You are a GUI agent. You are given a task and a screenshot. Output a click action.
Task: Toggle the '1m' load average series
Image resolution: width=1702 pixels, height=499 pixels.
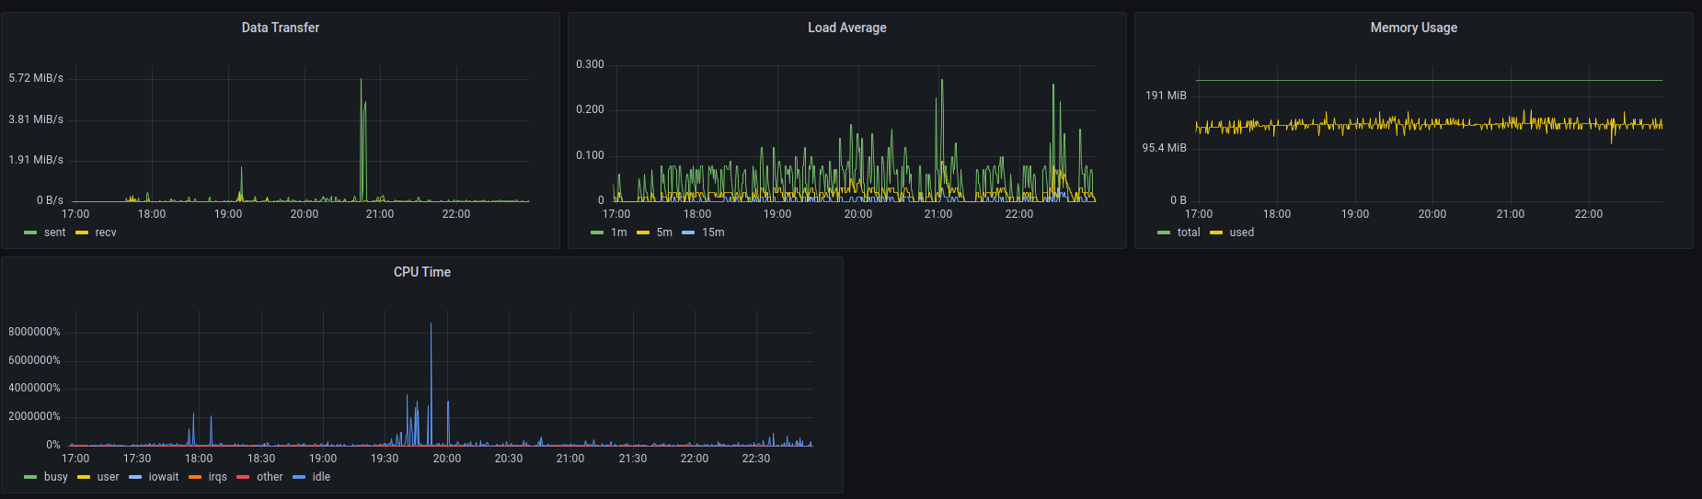[618, 232]
